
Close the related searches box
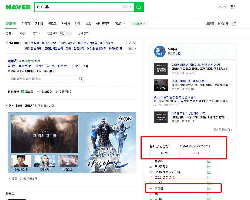click(x=134, y=43)
